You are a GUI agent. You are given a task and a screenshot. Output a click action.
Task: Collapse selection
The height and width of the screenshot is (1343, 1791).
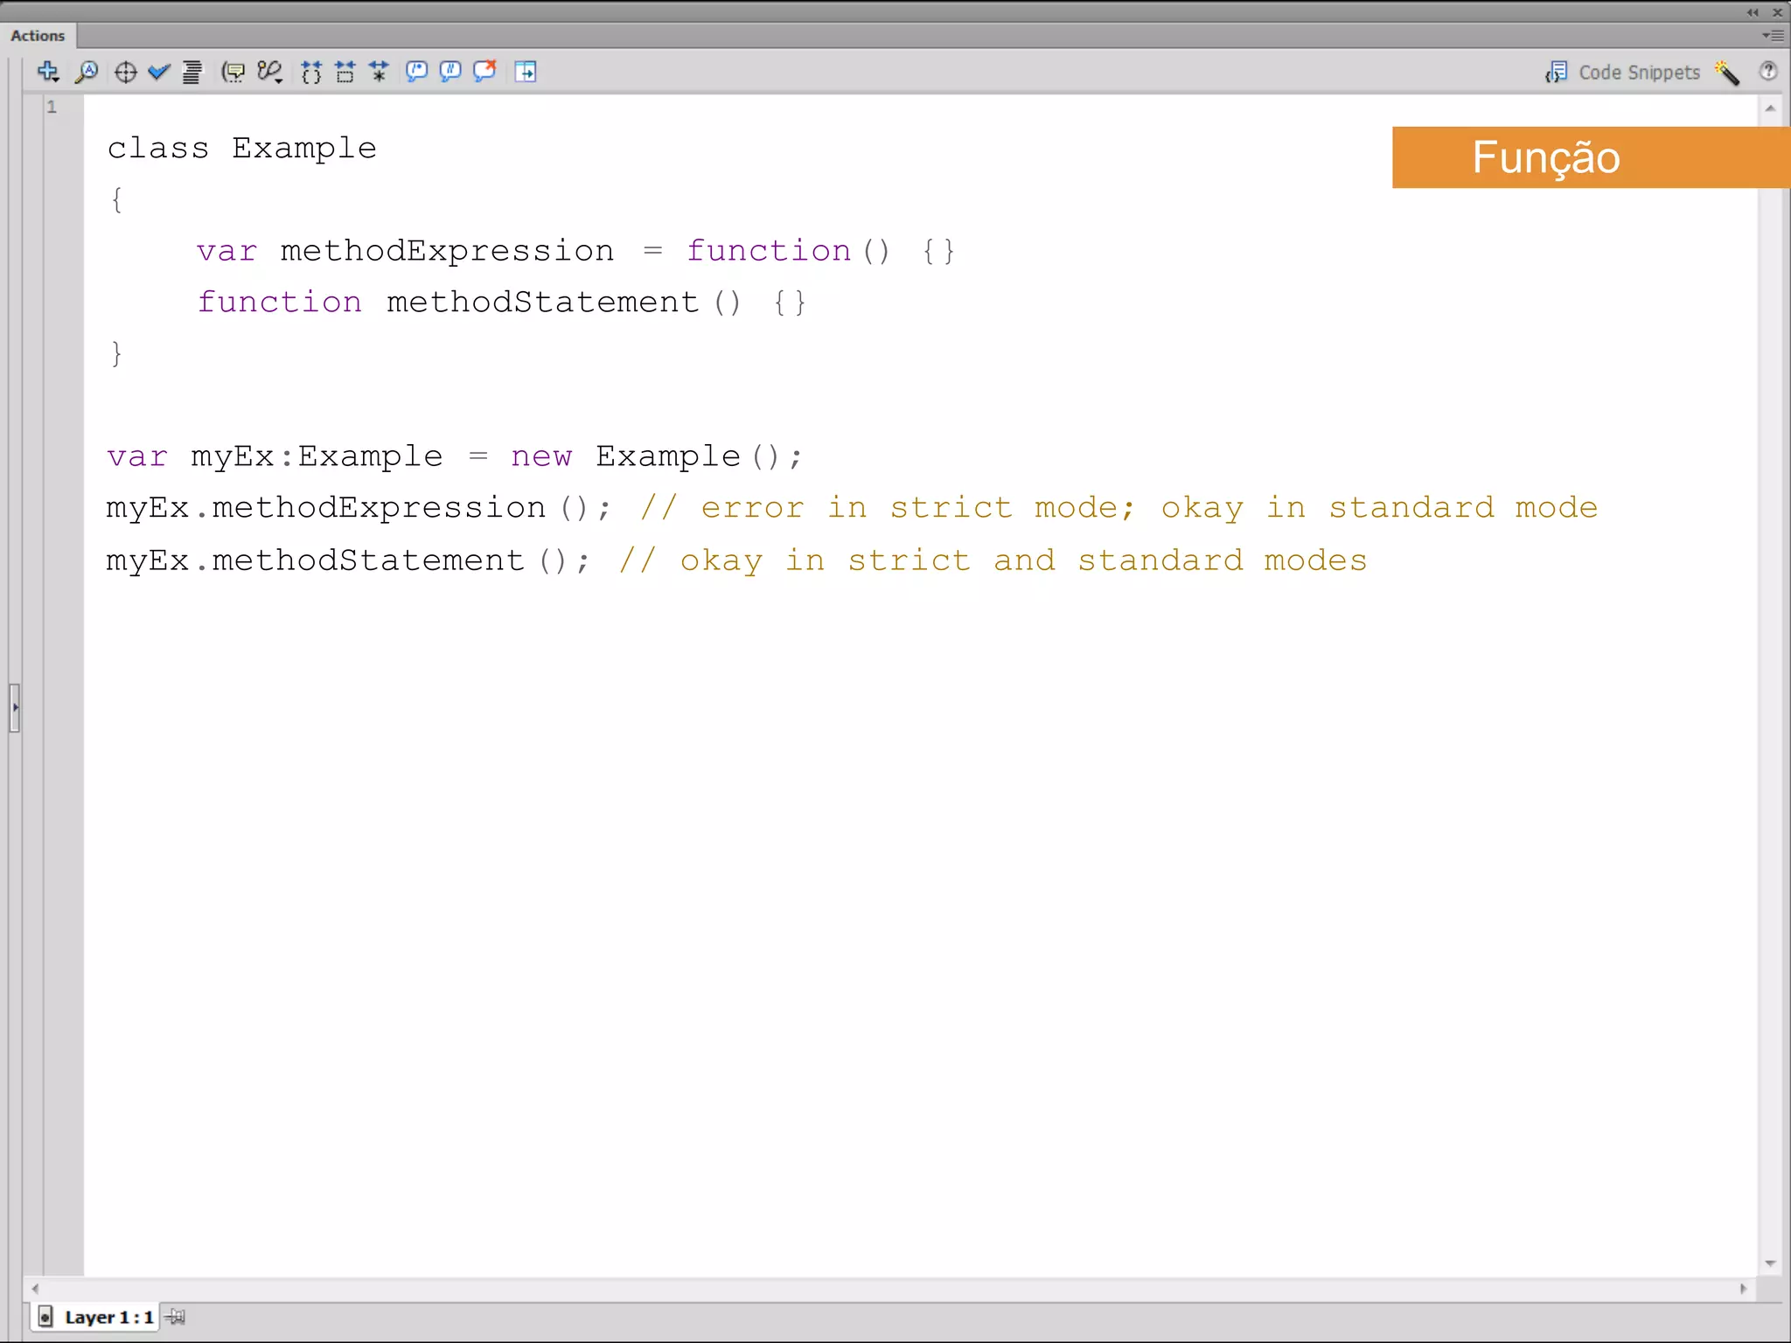pyautogui.click(x=345, y=72)
